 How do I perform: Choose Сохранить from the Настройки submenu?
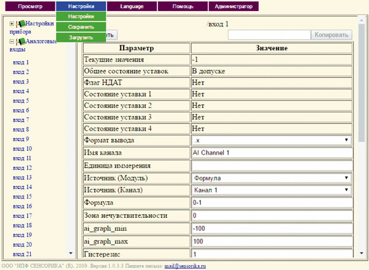coord(81,27)
